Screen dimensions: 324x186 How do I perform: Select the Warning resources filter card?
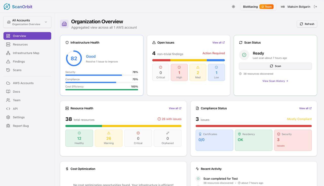coord(109,138)
